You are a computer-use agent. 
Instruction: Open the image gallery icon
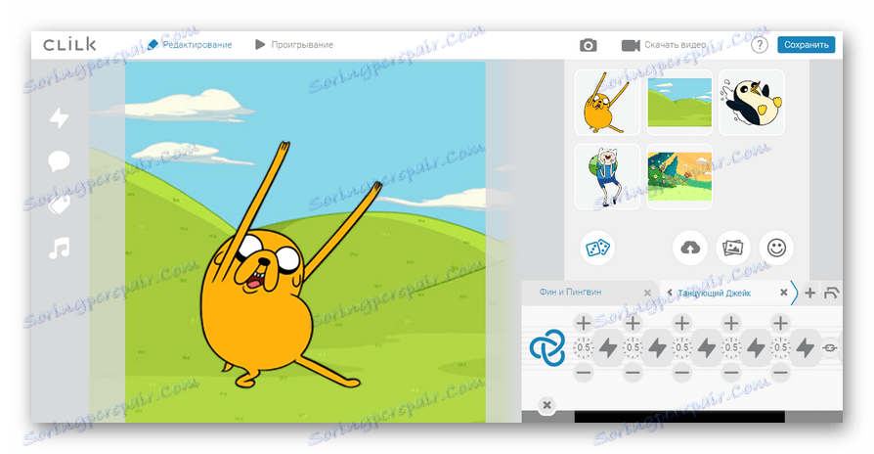point(733,248)
